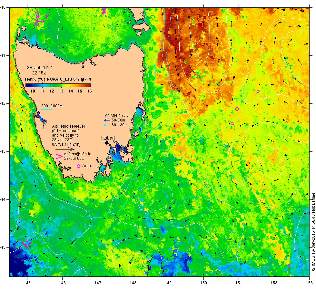Click the magenta drifter legend symbol
This screenshot has width=316, height=290.
[59, 157]
